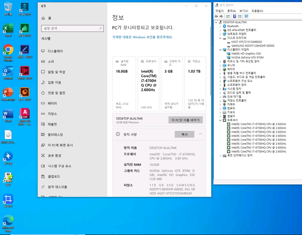Viewport: 302px width, 235px height.
Task: Collapse the 디스크 드라이브 node
Action: click(220, 38)
